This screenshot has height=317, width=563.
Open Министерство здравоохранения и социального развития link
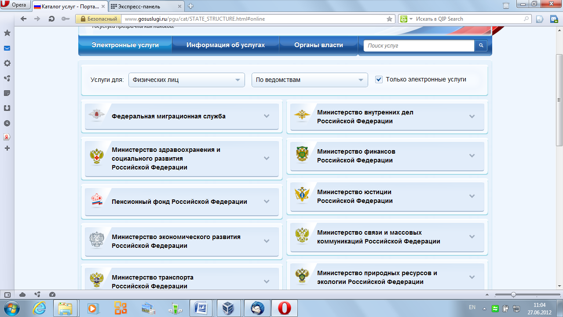tap(166, 158)
